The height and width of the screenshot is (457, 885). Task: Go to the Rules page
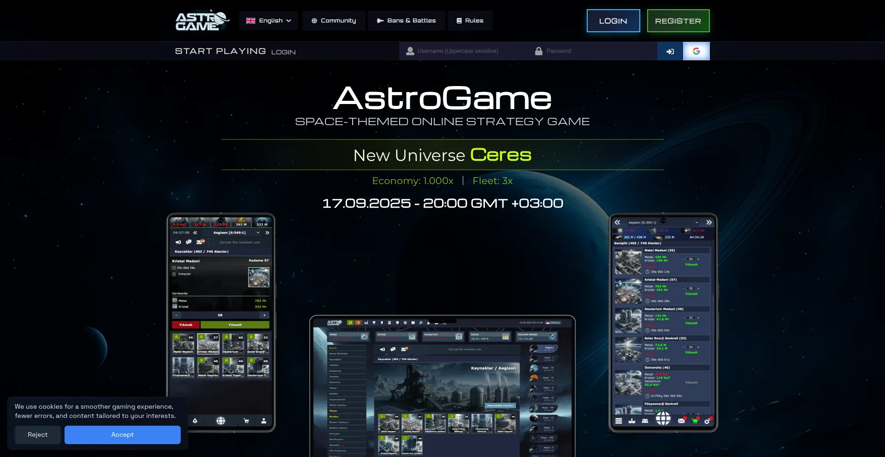[470, 21]
